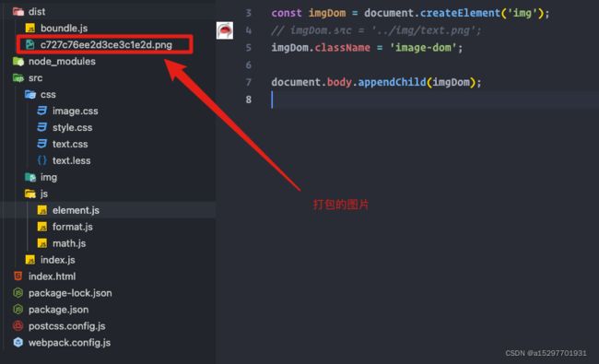The image size is (599, 364).
Task: Click the node_modules folder icon
Action: coord(18,62)
